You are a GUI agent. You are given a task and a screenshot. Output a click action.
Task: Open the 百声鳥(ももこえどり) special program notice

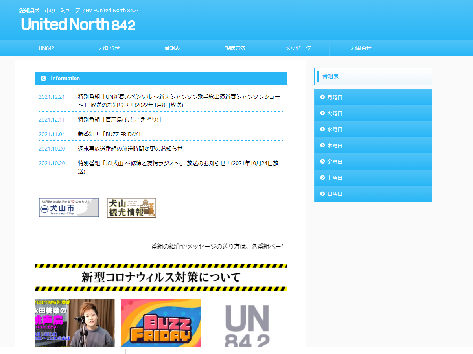tap(120, 120)
